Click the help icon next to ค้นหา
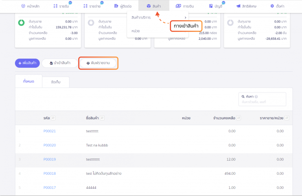 click(256, 96)
